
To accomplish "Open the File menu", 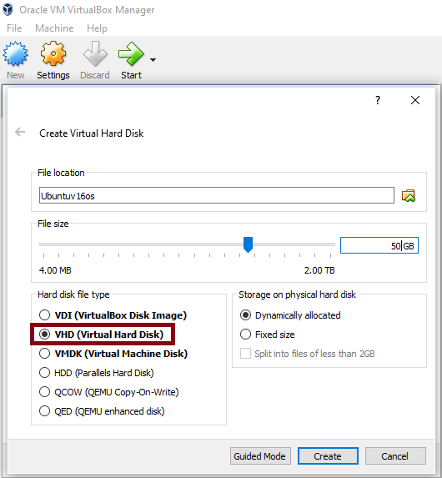I will (x=14, y=28).
